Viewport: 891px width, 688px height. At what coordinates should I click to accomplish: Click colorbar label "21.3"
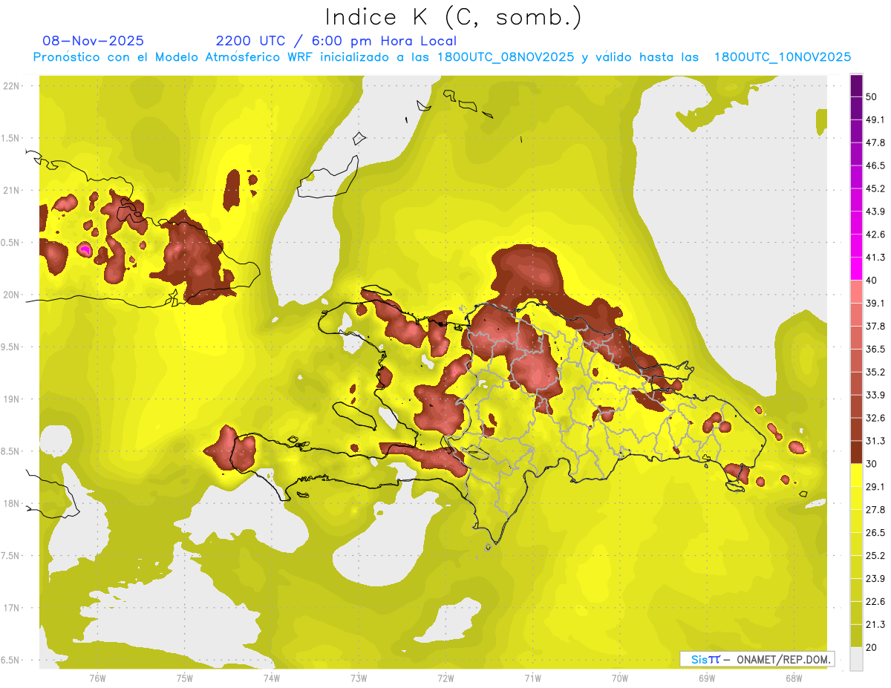coord(875,625)
